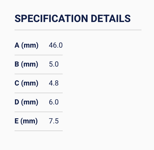Click the (mm) unit beside letter E

coord(29,121)
